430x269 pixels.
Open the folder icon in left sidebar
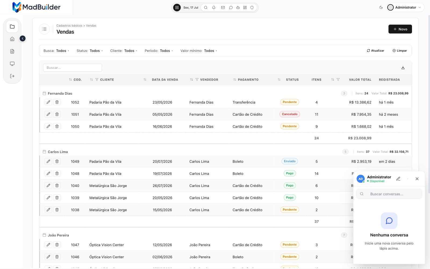[12, 27]
